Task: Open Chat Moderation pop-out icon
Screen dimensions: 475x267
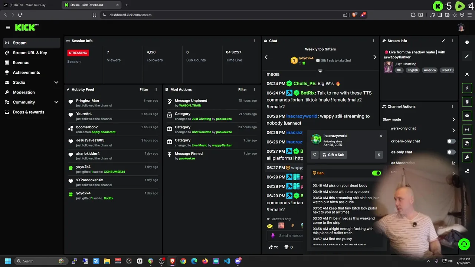Action: click(453, 163)
